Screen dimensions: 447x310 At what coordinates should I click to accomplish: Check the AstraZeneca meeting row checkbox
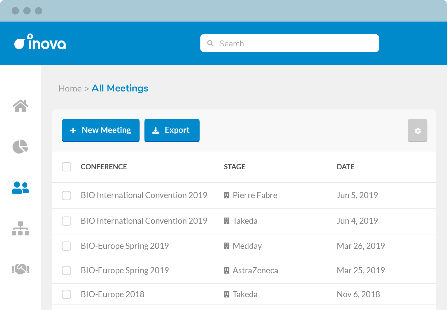[66, 270]
